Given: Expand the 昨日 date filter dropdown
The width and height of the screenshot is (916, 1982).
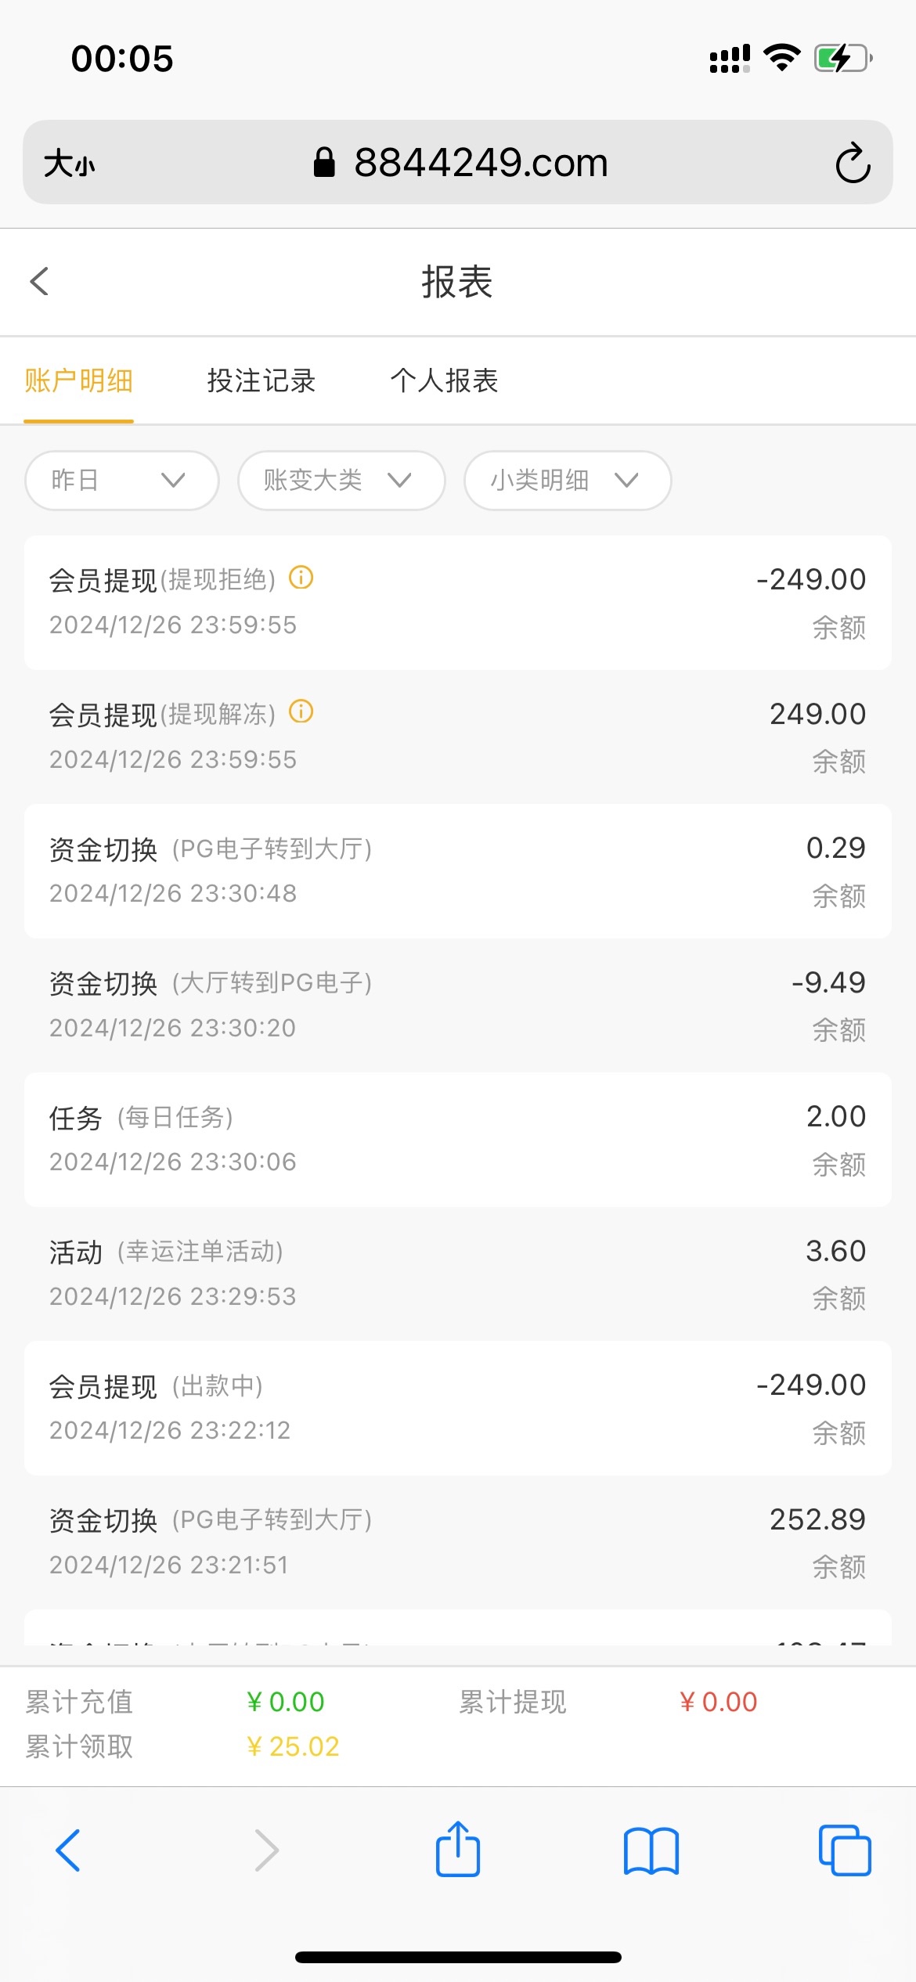Looking at the screenshot, I should 121,480.
